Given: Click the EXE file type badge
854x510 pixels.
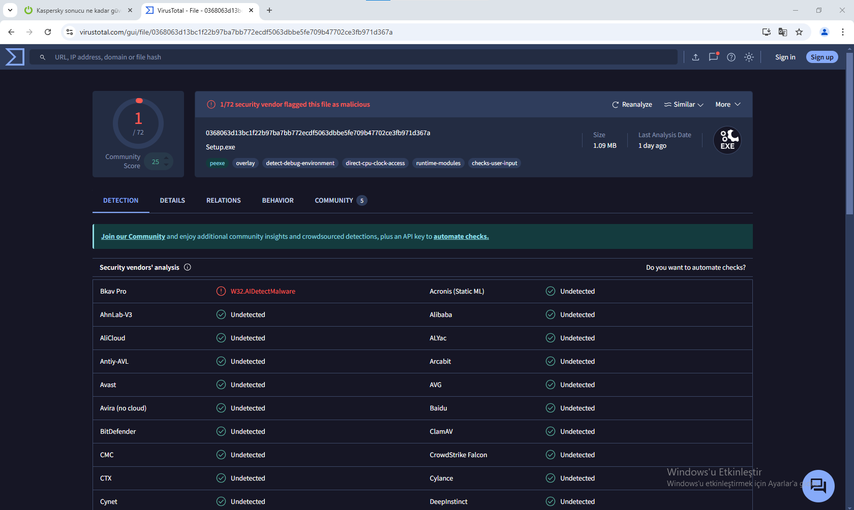Looking at the screenshot, I should 727,140.
